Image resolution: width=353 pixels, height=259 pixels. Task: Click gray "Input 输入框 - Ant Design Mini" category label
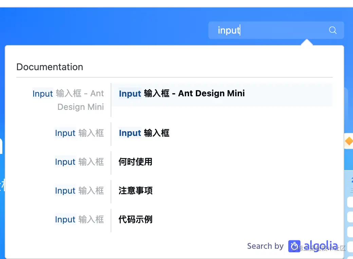pos(68,100)
